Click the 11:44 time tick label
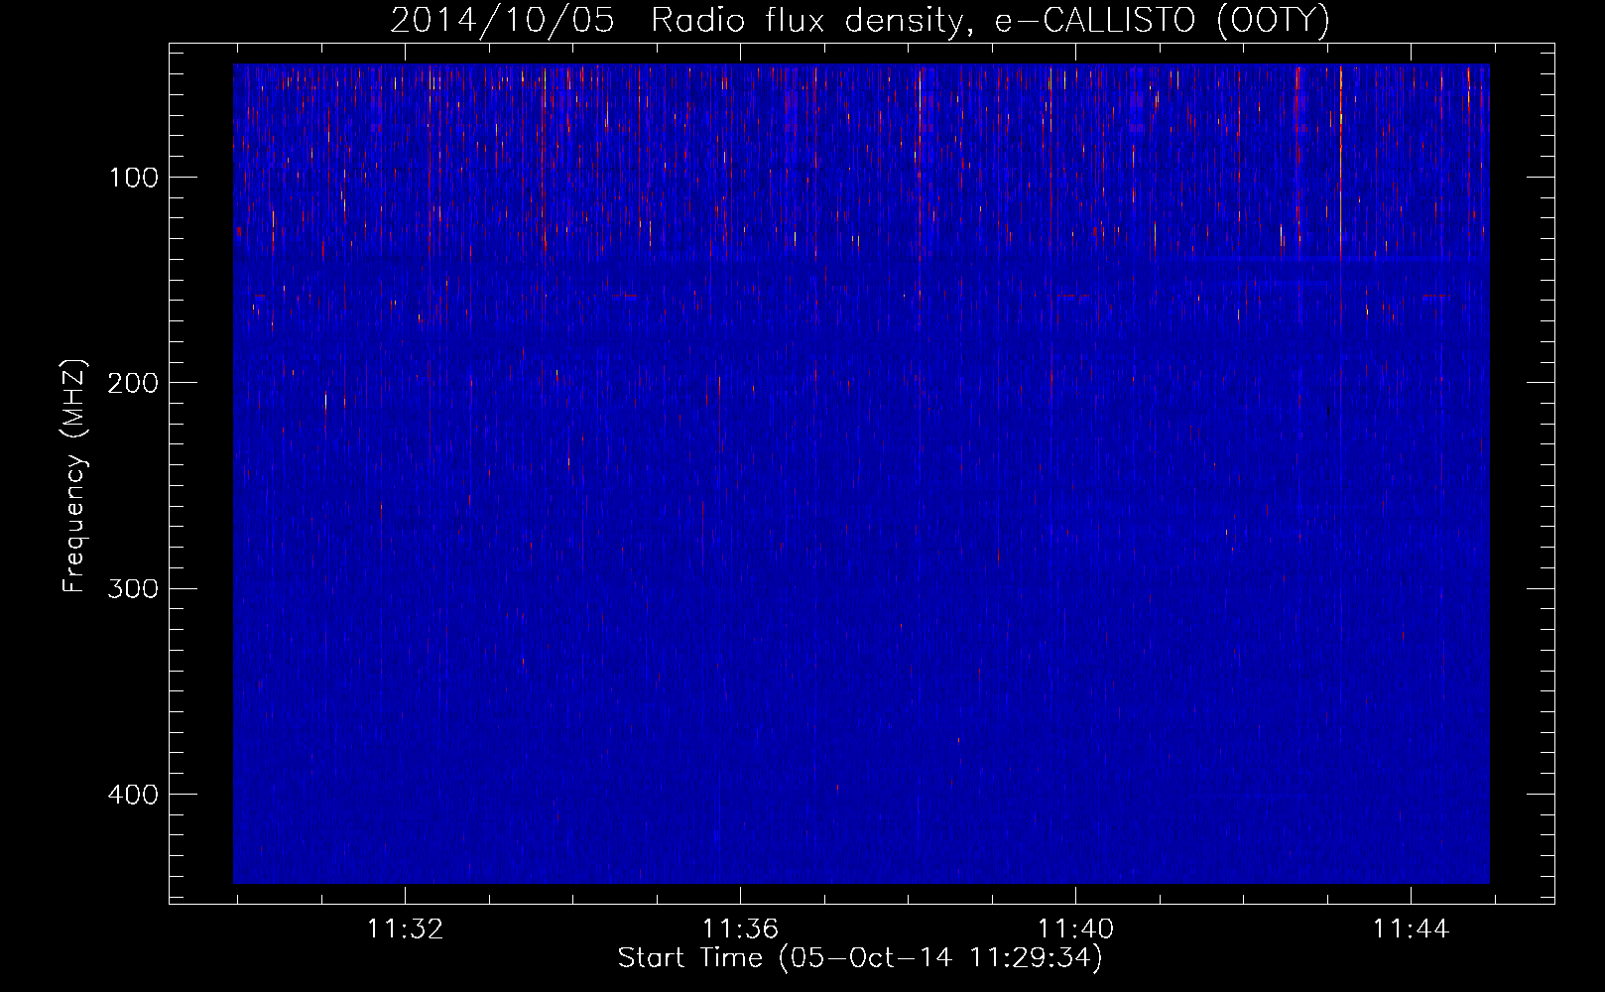 coord(1411,930)
